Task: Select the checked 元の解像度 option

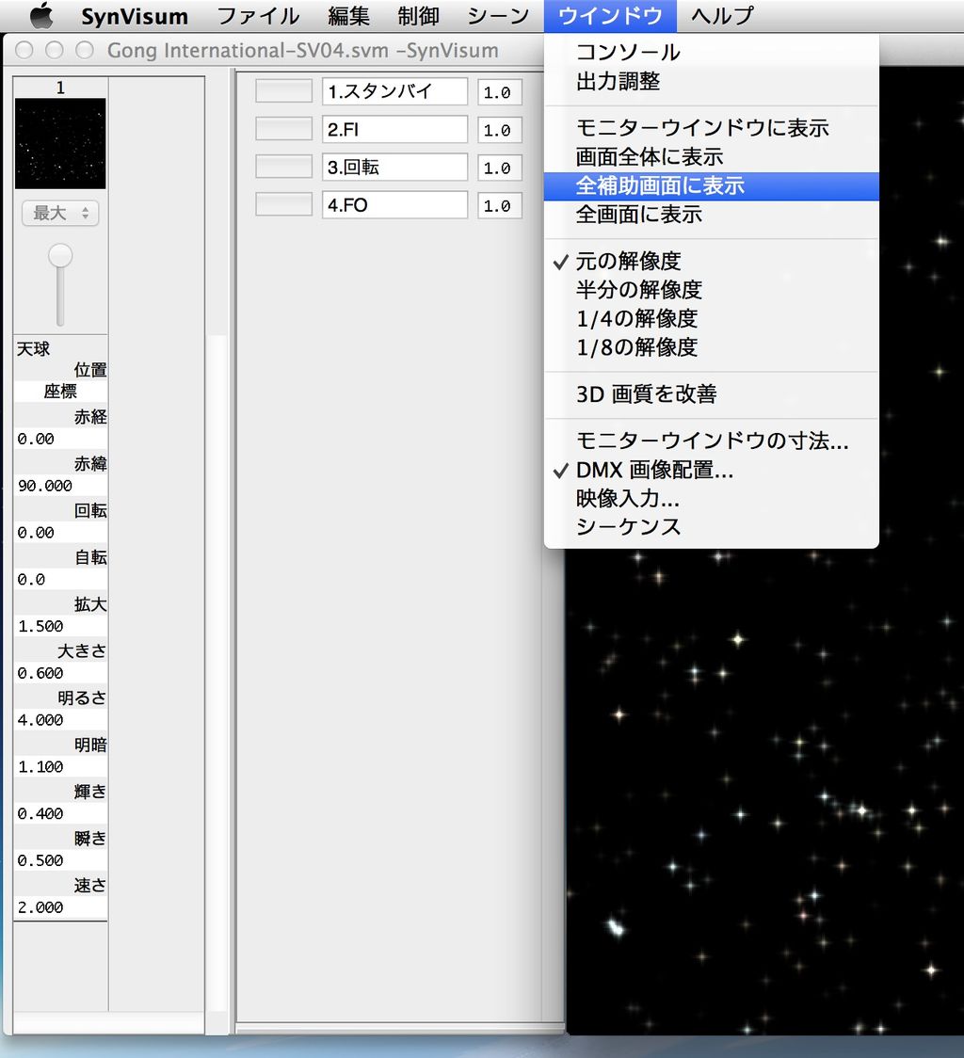Action: point(712,261)
